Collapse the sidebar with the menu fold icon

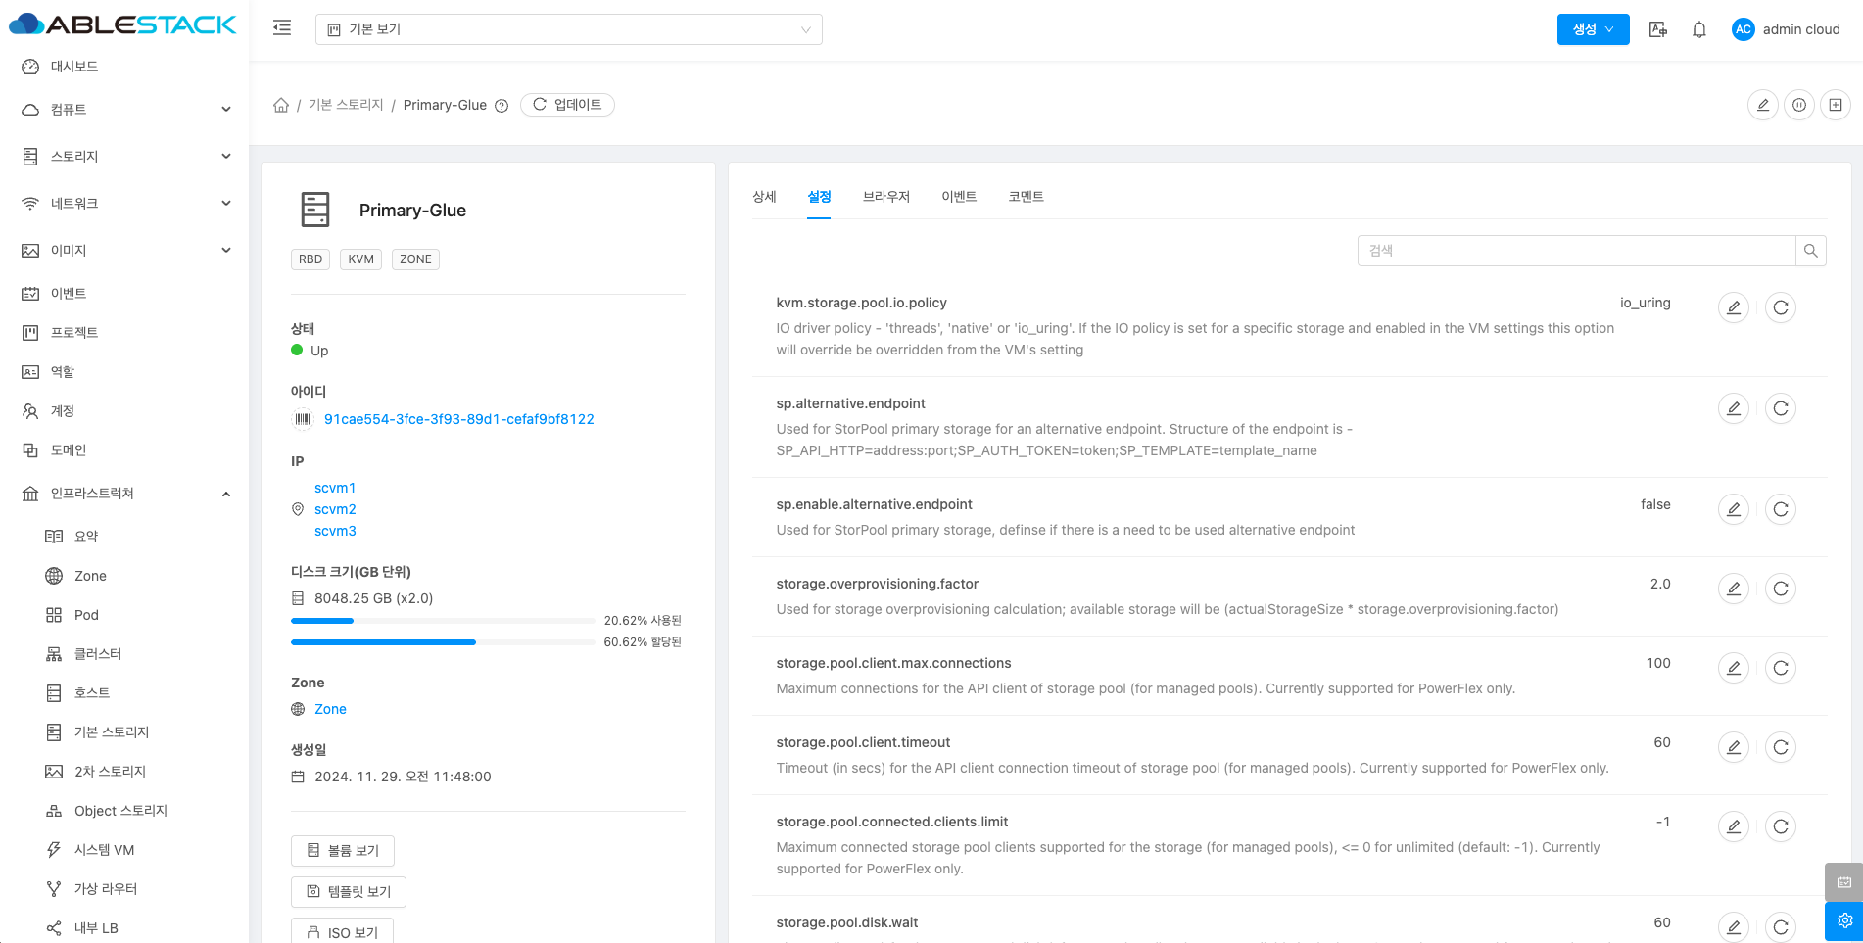point(282,28)
